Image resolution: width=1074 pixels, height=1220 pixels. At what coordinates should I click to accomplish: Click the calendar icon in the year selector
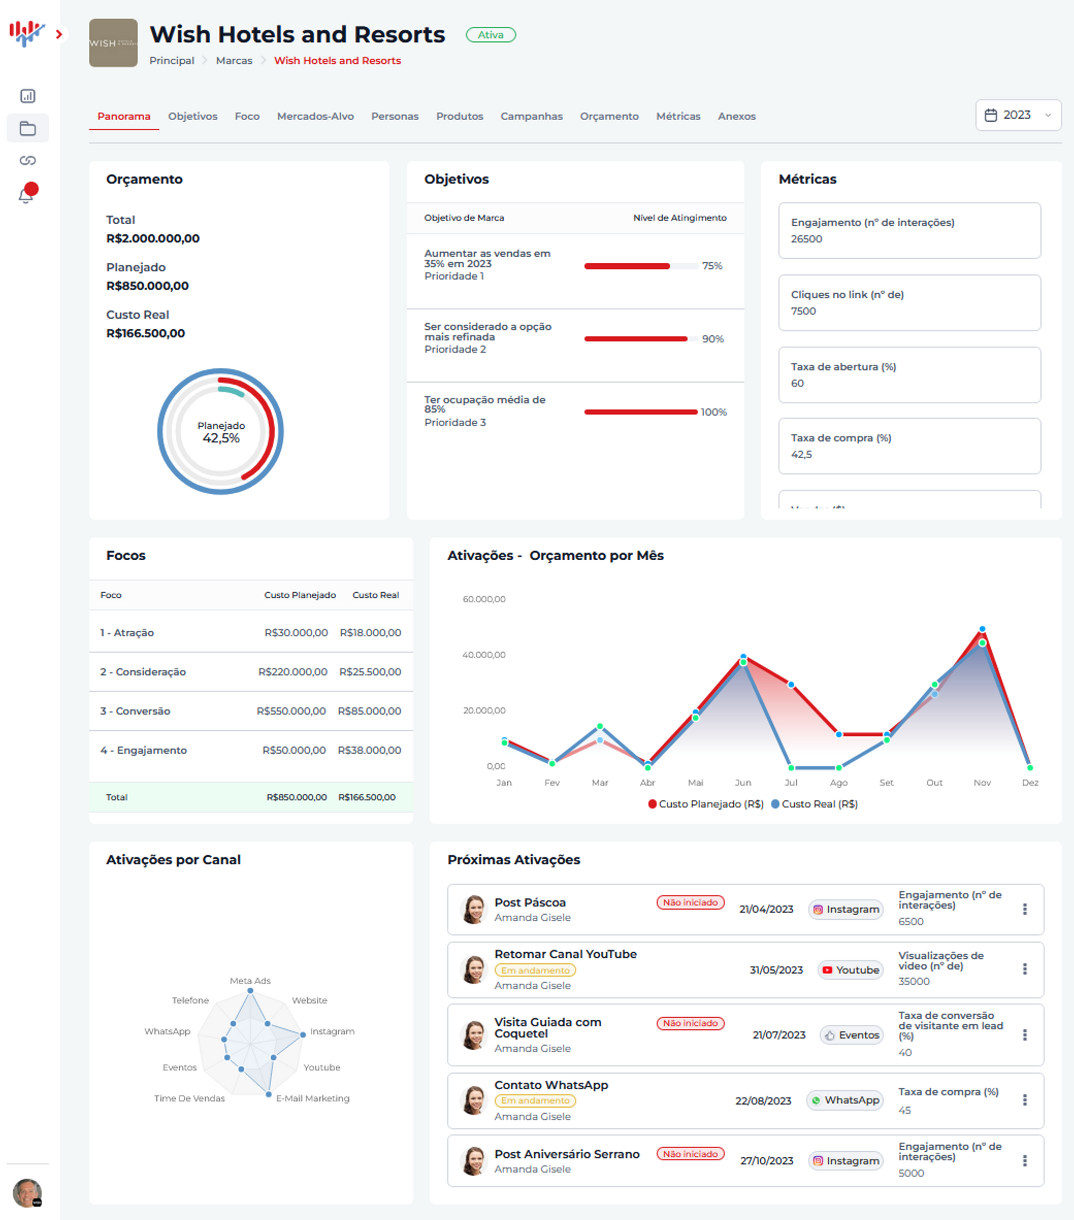(x=991, y=115)
